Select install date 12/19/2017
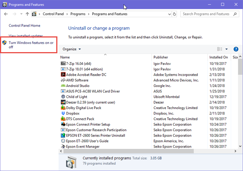 click(x=218, y=97)
